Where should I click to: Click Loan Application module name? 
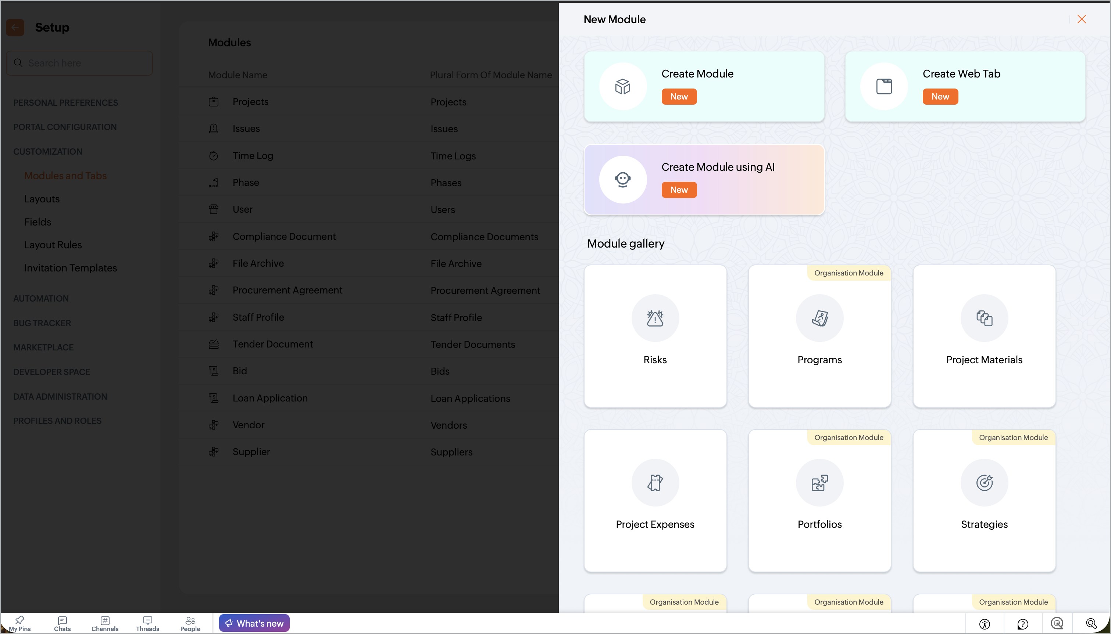pyautogui.click(x=270, y=398)
